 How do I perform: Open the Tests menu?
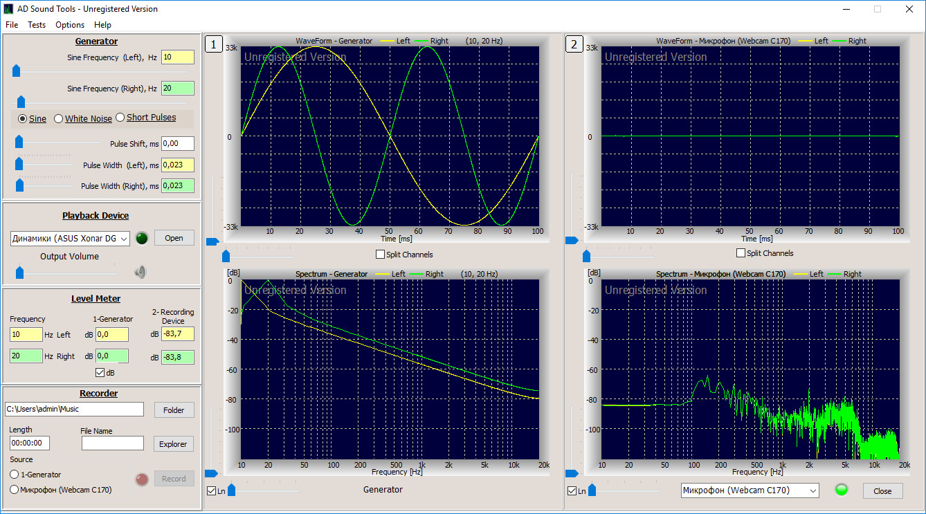[x=37, y=24]
